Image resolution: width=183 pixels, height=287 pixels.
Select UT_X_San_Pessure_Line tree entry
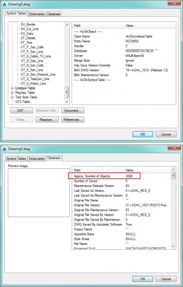38,74
